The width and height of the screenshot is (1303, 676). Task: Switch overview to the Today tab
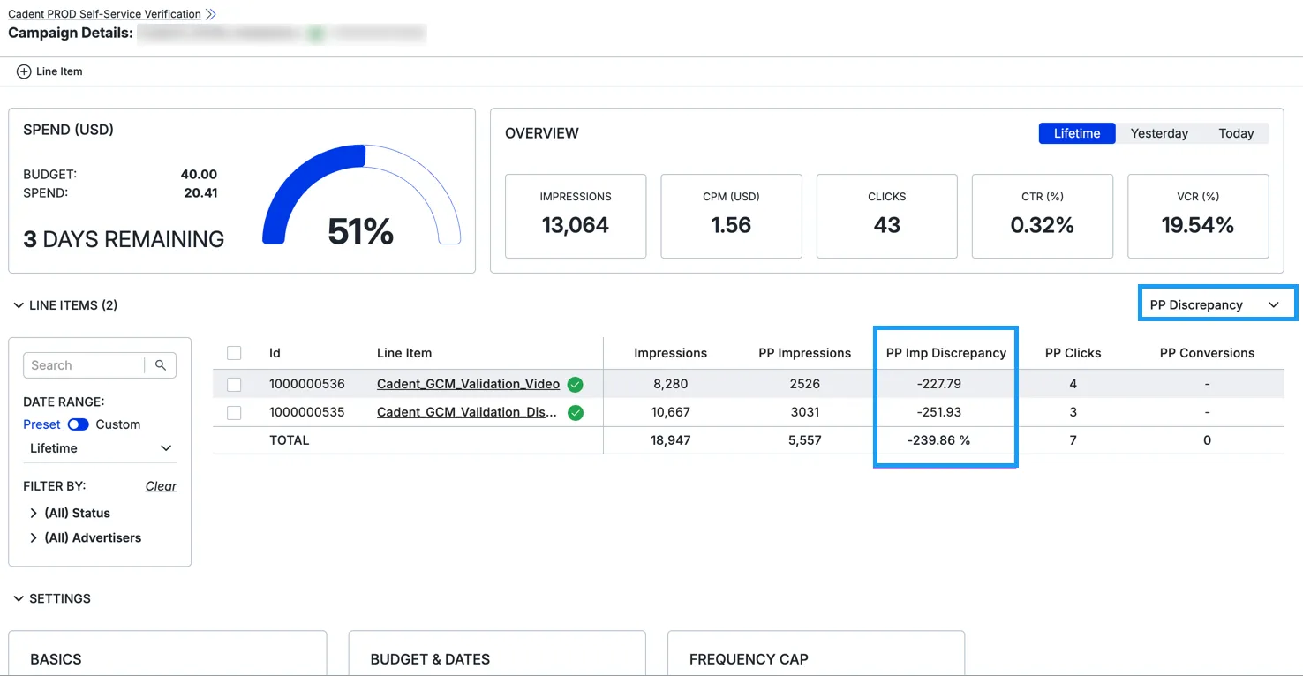1236,133
